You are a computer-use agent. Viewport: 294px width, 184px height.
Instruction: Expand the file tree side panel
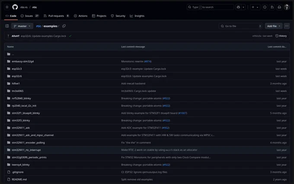7,26
